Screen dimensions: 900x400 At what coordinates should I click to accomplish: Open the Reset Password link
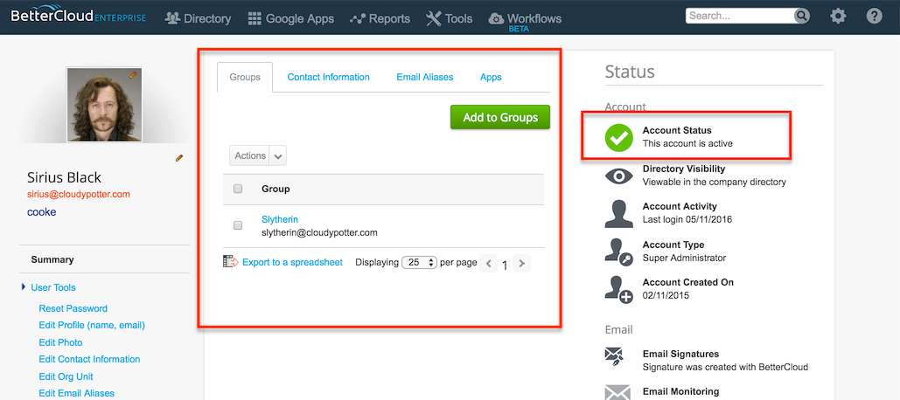(73, 308)
